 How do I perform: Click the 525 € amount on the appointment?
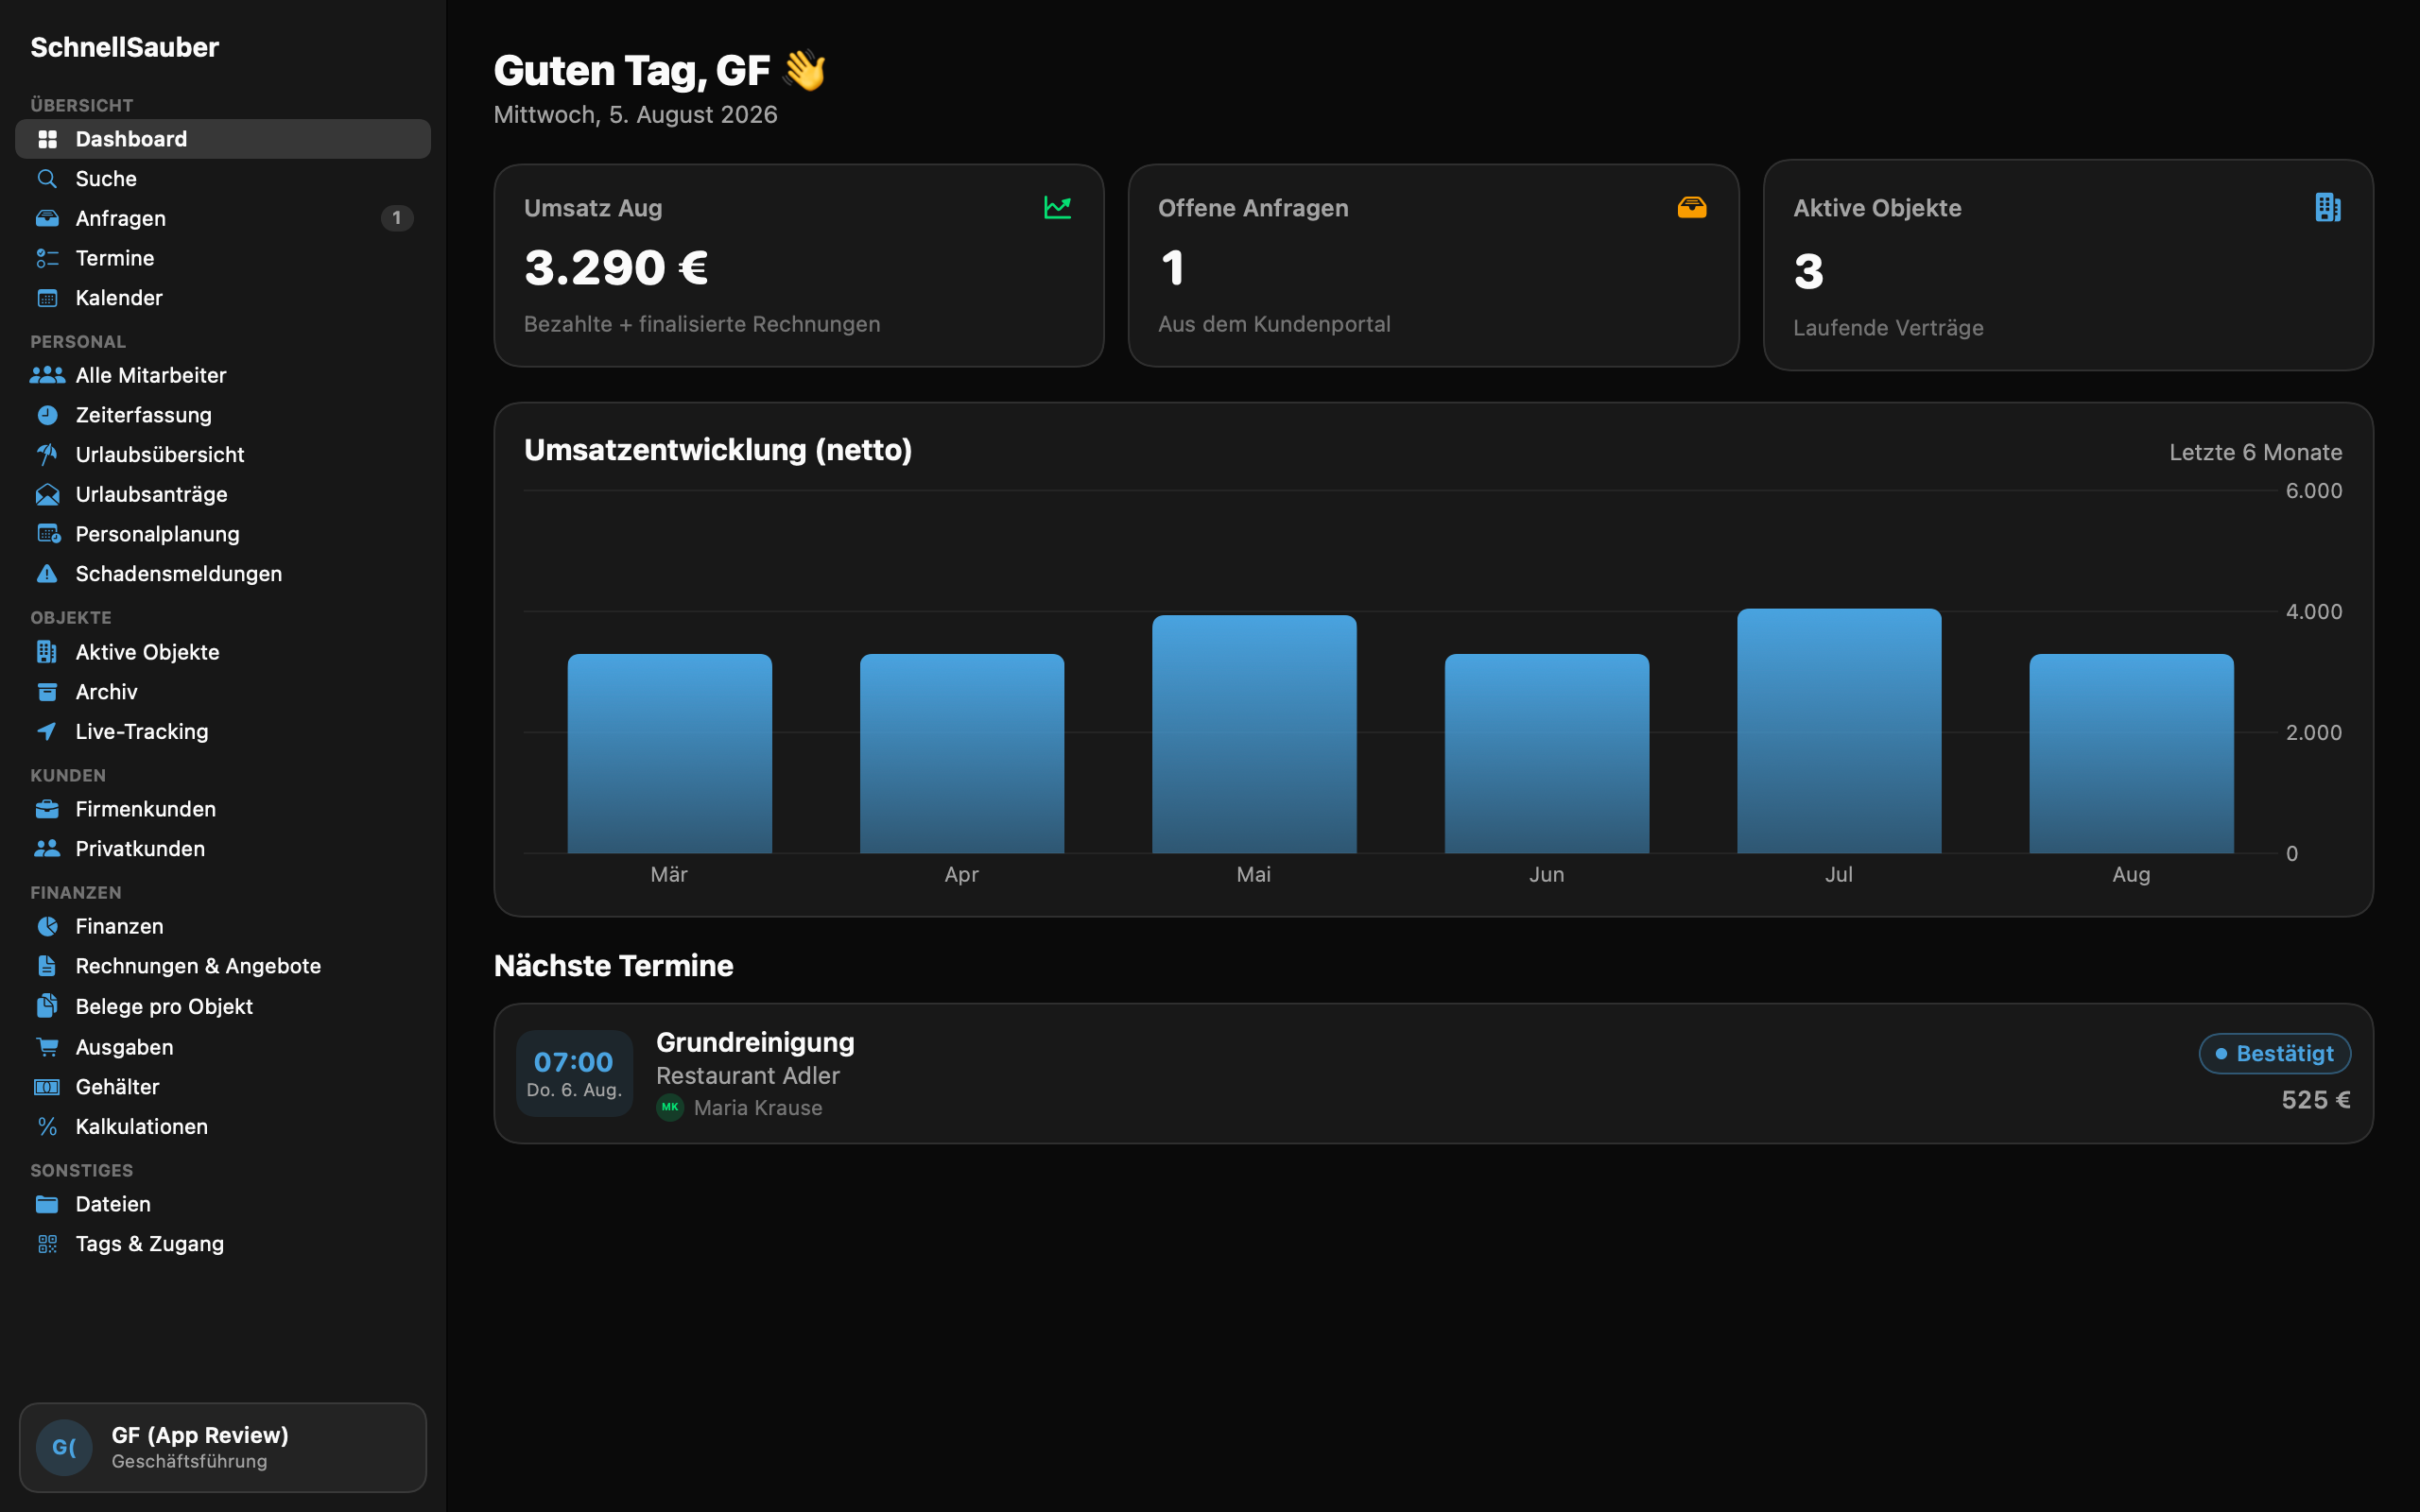pos(2315,1100)
